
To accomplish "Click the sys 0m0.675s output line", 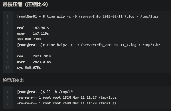I will click(x=29, y=67).
